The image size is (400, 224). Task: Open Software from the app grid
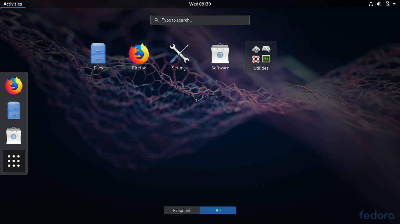(220, 57)
